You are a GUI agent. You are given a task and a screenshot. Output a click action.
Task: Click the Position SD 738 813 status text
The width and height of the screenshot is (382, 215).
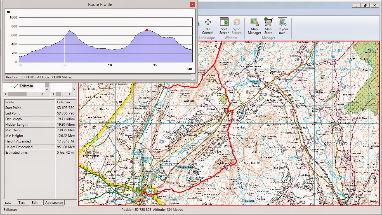click(39, 77)
